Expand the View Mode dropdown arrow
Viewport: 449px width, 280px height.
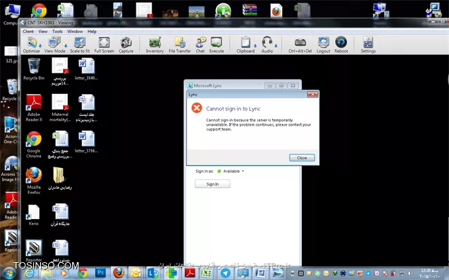66,46
